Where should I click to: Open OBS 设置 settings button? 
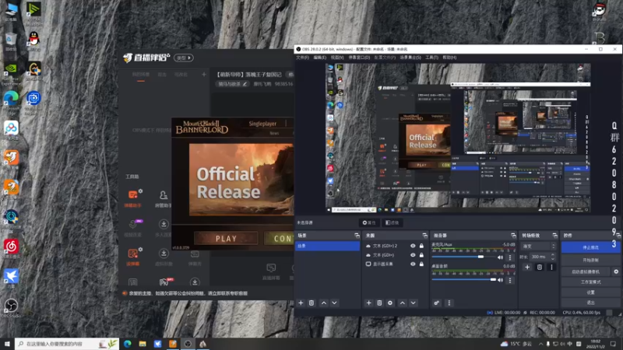[591, 292]
